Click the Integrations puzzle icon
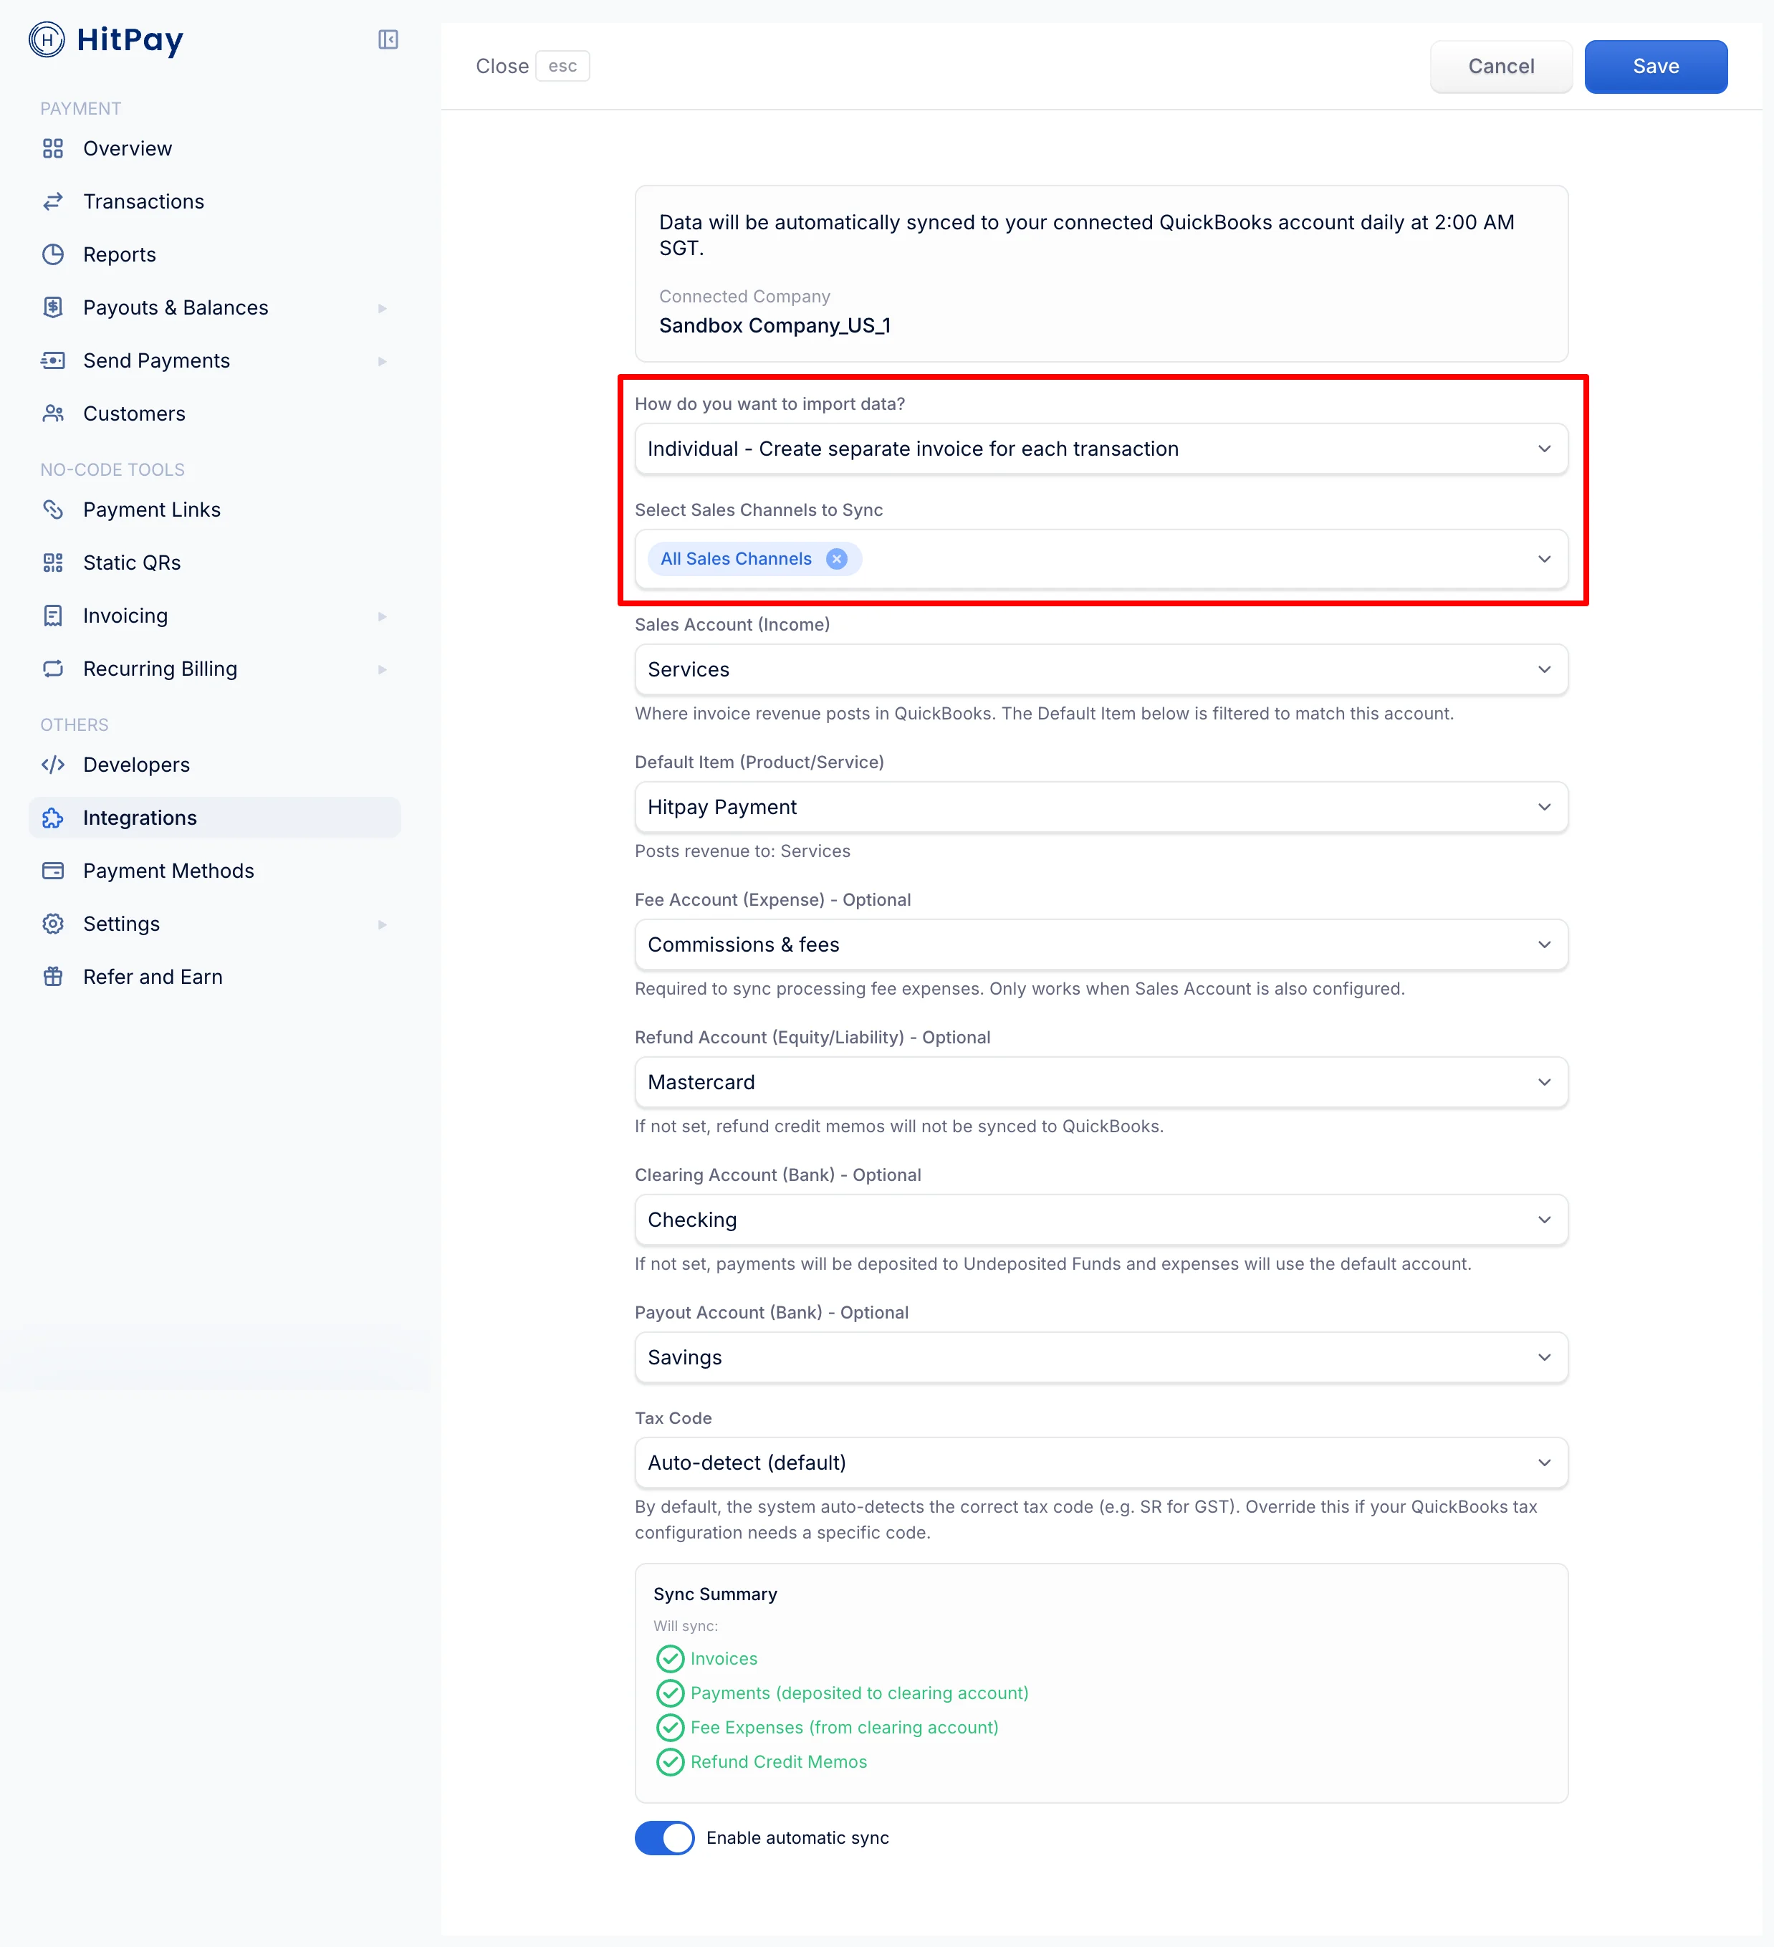Viewport: 1774px width, 1947px height. coord(53,818)
